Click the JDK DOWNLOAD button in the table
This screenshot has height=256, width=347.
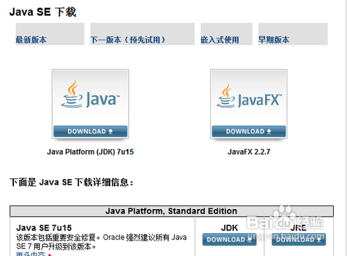tap(229, 239)
